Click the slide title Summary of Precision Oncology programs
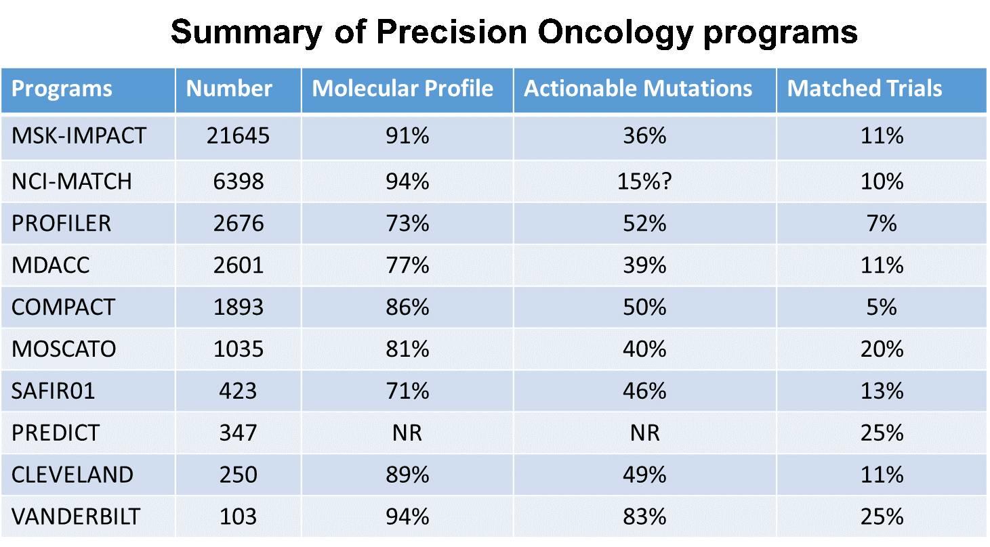The width and height of the screenshot is (990, 547). tap(514, 32)
